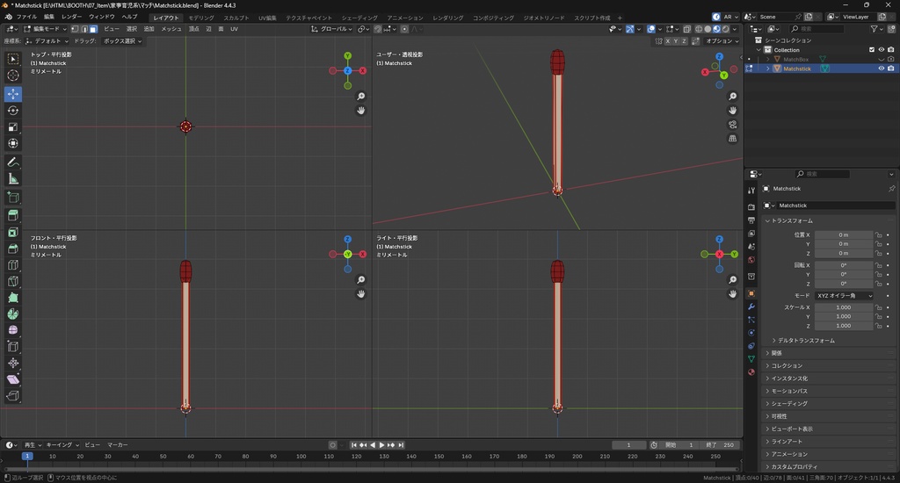The image size is (900, 483).
Task: Open the Box Select drag dropdown
Action: (x=122, y=41)
